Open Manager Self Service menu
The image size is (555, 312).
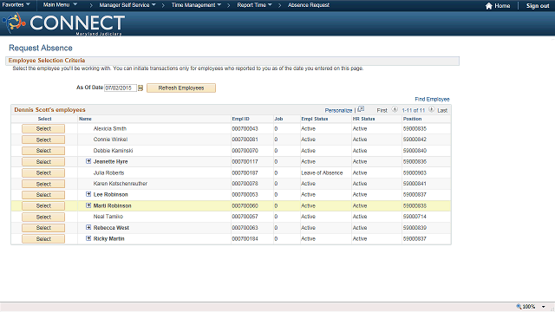click(127, 5)
